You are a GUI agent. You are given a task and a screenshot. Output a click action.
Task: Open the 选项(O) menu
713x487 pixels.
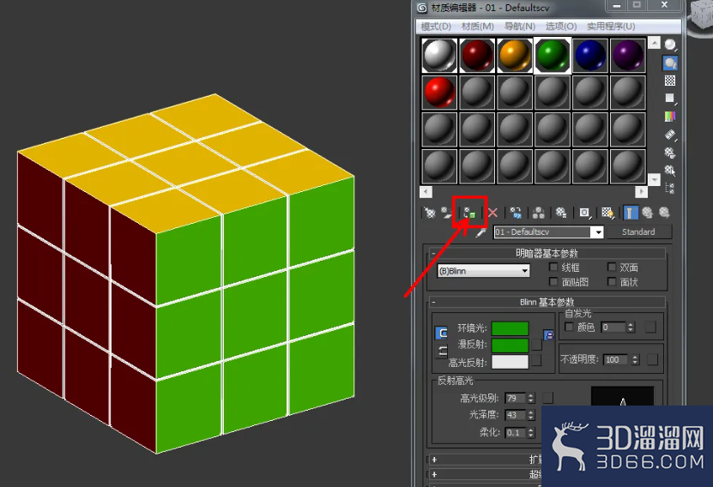pos(560,27)
